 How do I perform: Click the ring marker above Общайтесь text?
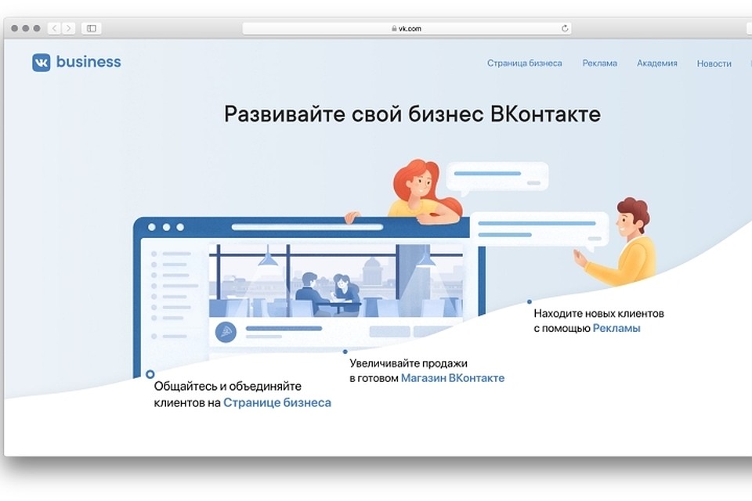[150, 374]
